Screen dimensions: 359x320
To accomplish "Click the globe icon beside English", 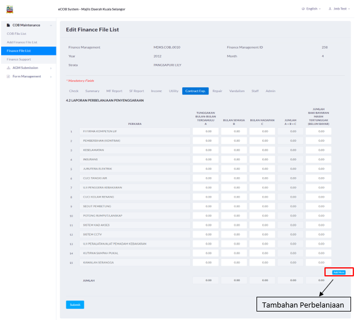I will (x=303, y=9).
